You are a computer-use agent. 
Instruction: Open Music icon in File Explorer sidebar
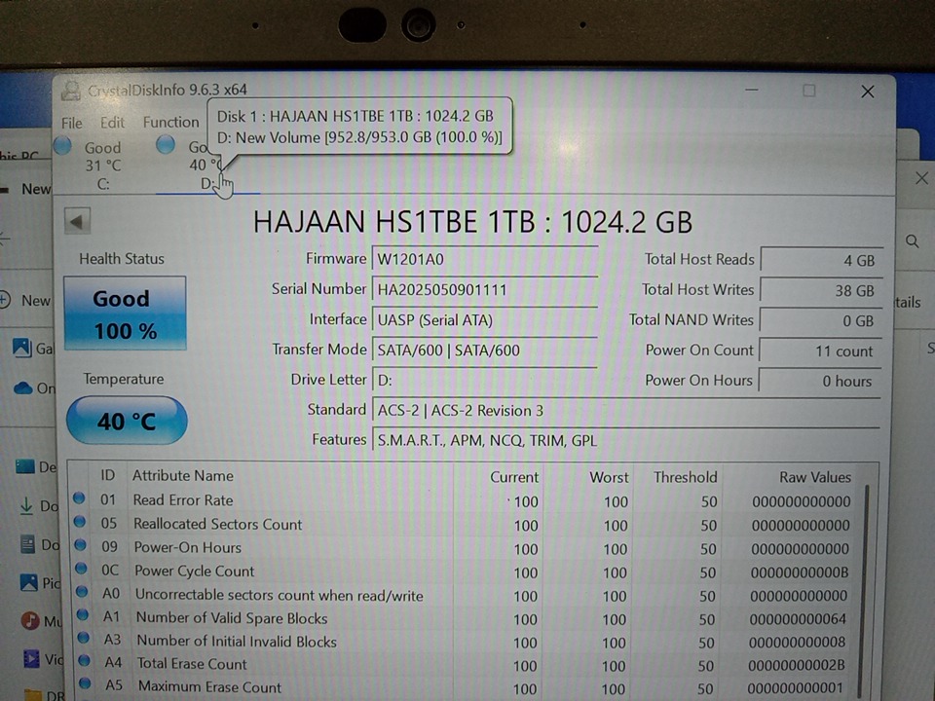30,620
